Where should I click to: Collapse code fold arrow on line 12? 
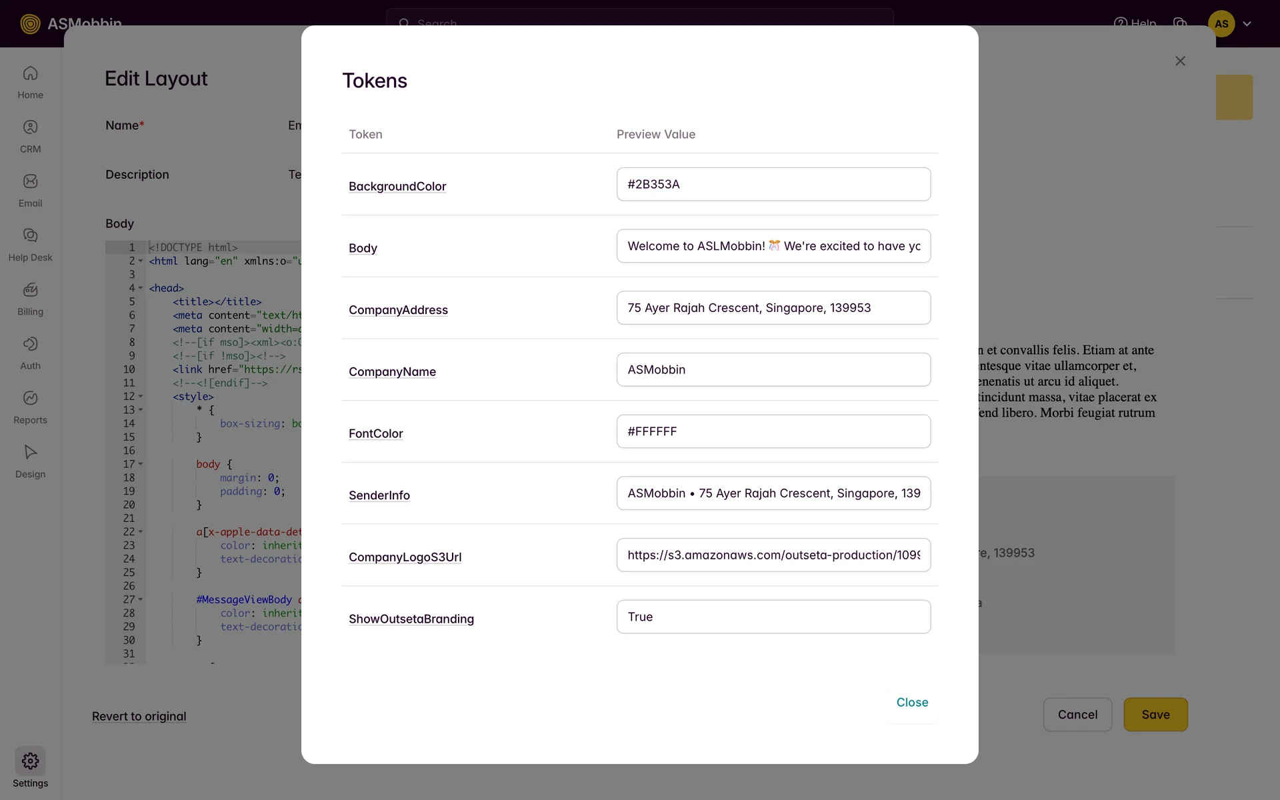tap(141, 397)
